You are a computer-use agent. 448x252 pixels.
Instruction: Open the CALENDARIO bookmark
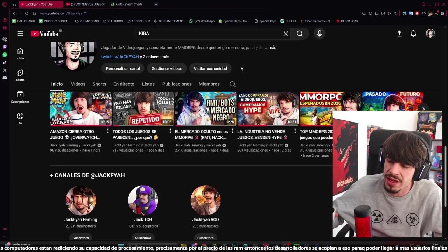pyautogui.click(x=24, y=21)
